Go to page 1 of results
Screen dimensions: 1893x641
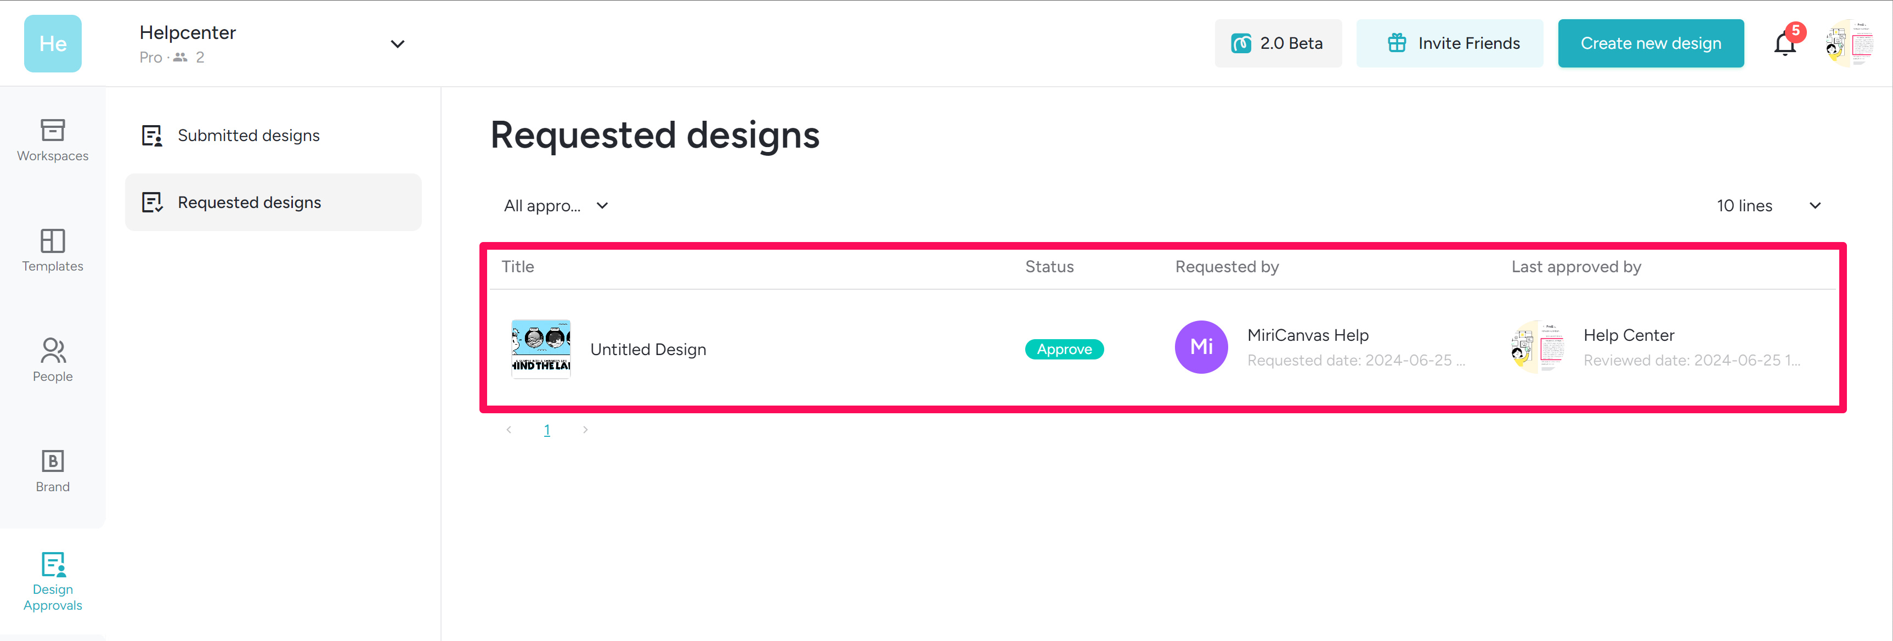547,429
